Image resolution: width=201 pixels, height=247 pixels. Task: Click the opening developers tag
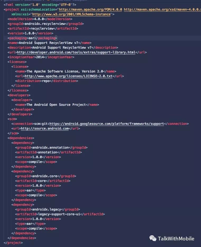coord(19,95)
